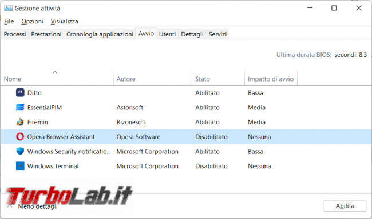
Task: Switch to the Servizi tab
Action: point(217,34)
